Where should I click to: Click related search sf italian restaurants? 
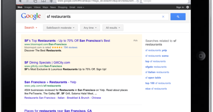point(157,72)
